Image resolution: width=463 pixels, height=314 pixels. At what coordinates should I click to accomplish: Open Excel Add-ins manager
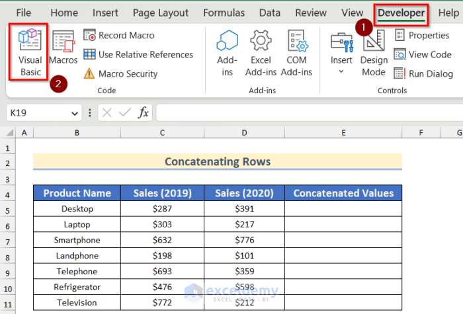(x=261, y=53)
